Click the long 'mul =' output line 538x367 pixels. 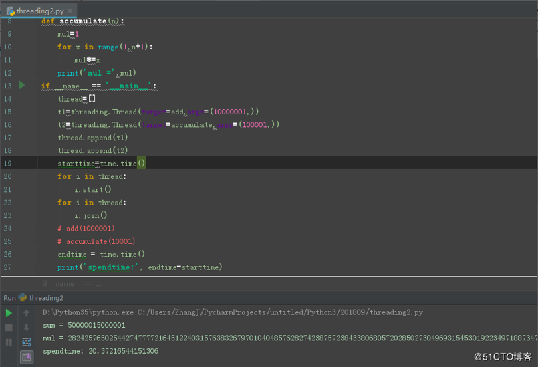[290, 338]
